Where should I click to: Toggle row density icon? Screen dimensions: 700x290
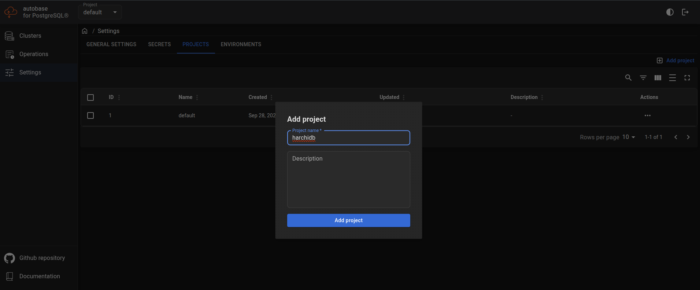coord(672,78)
